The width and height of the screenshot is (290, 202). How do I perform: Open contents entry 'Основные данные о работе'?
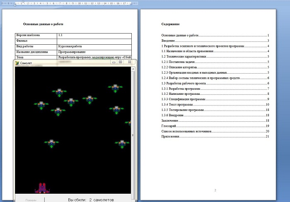[x=215, y=35]
